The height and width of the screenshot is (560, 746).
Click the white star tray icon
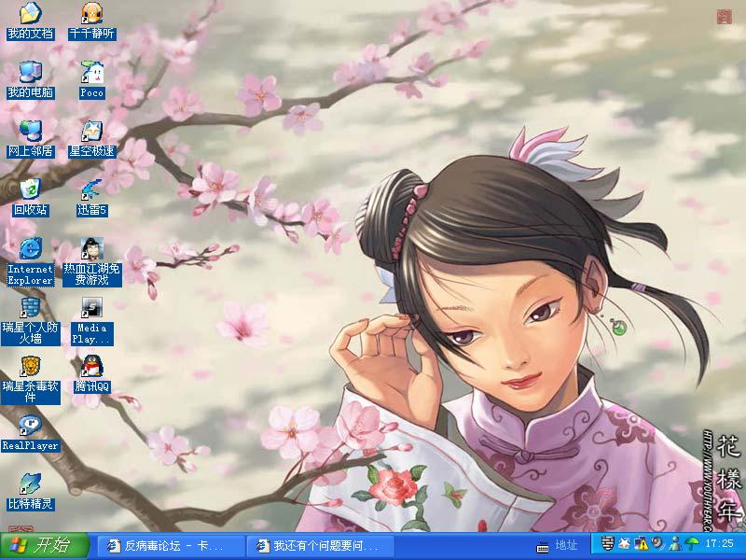click(x=624, y=543)
